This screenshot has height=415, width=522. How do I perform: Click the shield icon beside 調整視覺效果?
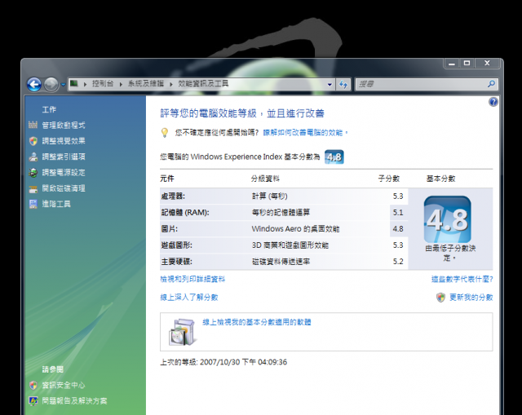33,141
